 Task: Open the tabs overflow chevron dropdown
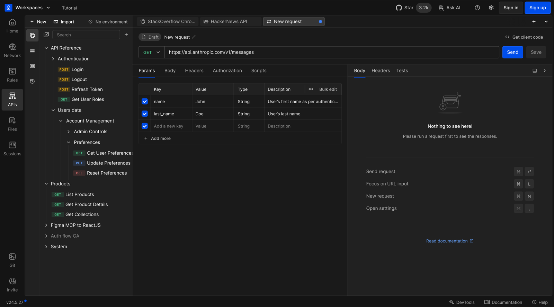pyautogui.click(x=546, y=21)
